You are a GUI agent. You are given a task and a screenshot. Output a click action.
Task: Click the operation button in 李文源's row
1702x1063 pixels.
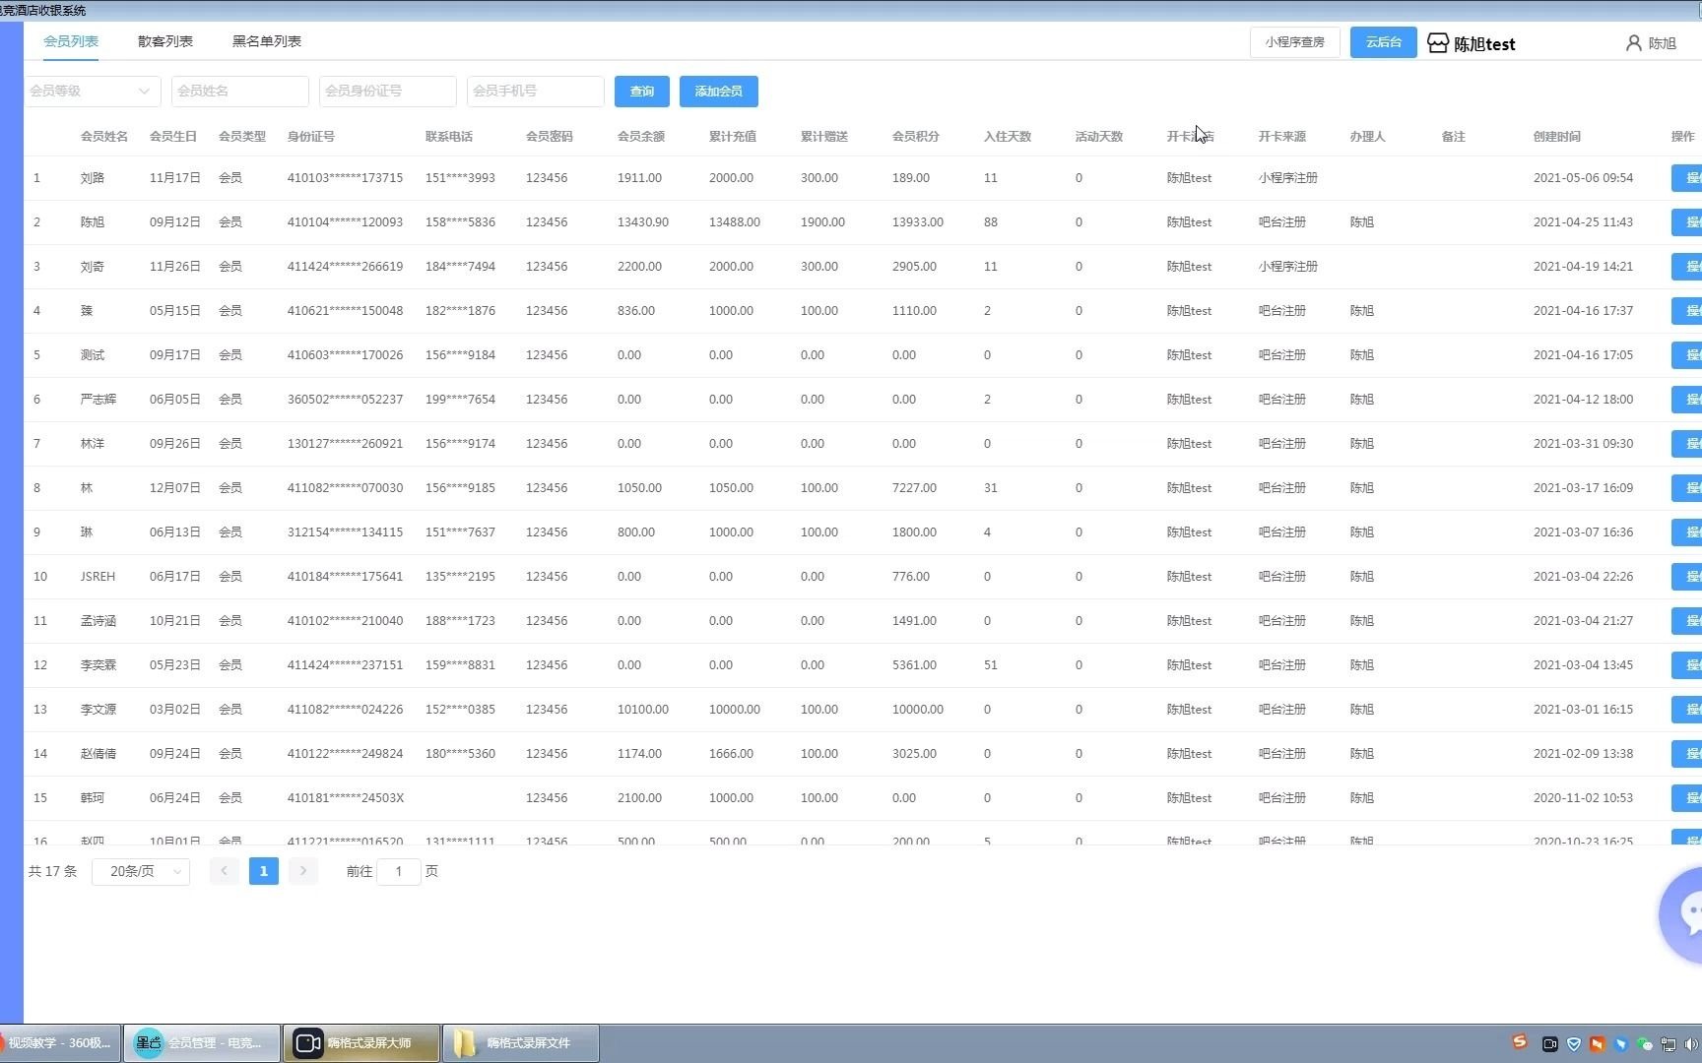pyautogui.click(x=1687, y=710)
